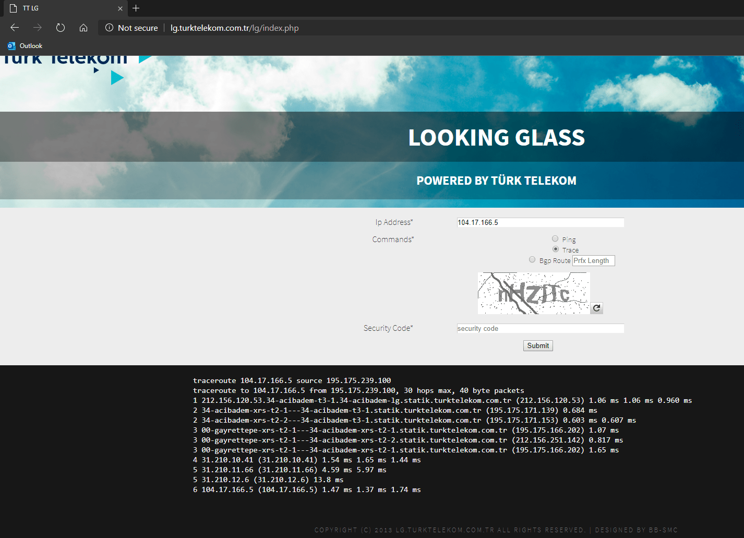Click the POWERED BY TÜRK TELEKOM text
Screen dimensions: 744x538
pos(497,181)
